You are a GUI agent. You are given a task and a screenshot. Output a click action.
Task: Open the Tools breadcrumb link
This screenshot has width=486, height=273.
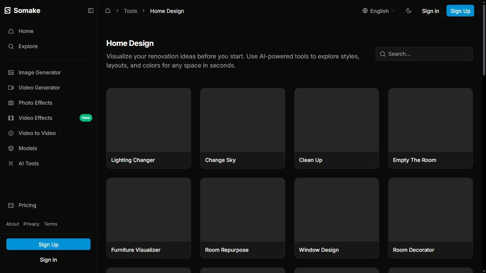[x=130, y=11]
